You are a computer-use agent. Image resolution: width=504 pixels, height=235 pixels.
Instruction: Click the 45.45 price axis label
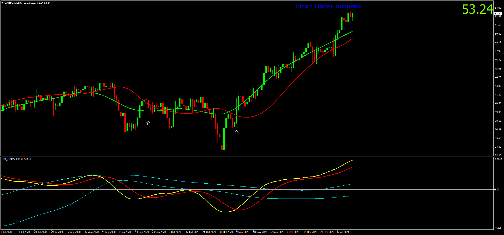pos(498,69)
